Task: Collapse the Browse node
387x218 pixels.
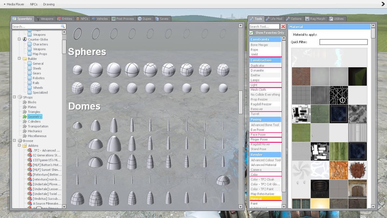Action: click(14, 141)
